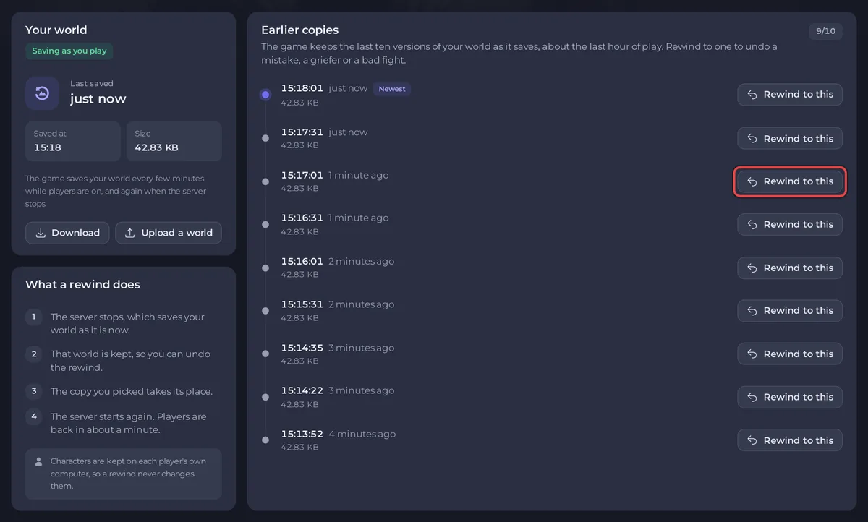Screen dimensions: 868x522
Task: Click the "just now" Last saved value
Action: click(98, 99)
